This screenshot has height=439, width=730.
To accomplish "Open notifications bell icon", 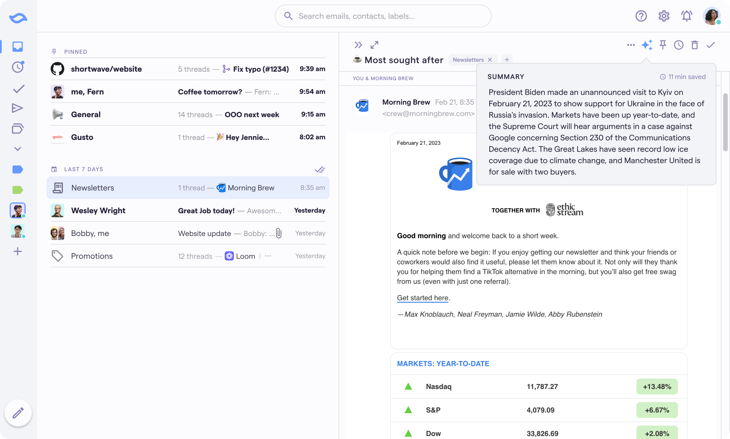I will point(686,16).
